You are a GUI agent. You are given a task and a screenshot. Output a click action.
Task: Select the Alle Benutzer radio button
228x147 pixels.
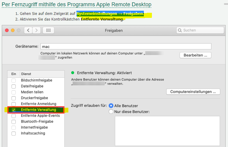(111, 106)
